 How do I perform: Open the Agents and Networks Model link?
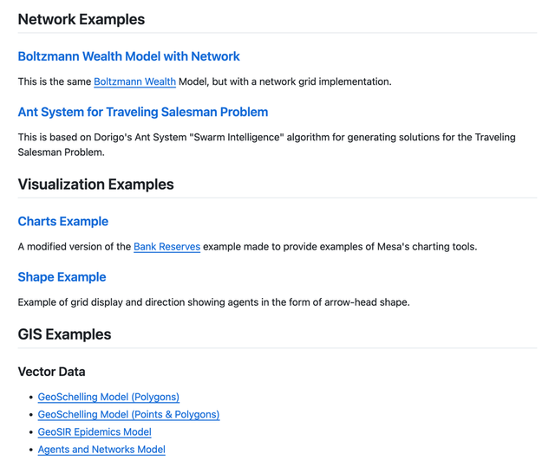101,449
